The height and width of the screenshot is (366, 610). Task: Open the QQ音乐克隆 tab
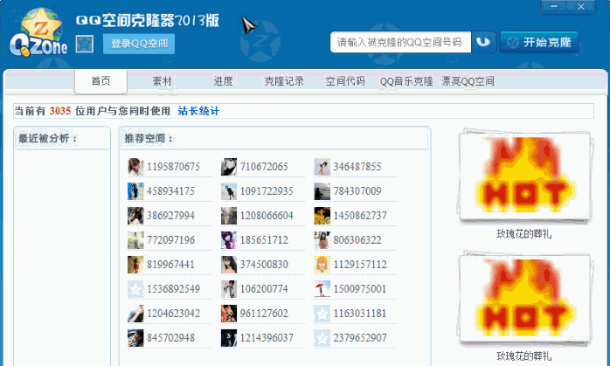[x=406, y=81]
